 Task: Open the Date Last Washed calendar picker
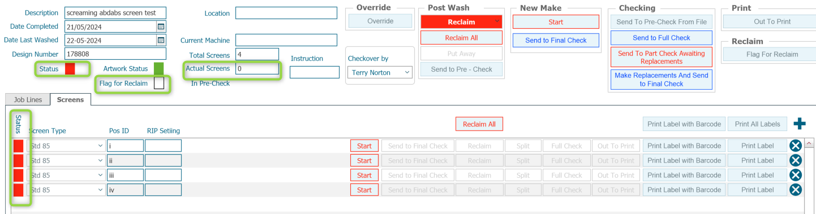click(160, 40)
